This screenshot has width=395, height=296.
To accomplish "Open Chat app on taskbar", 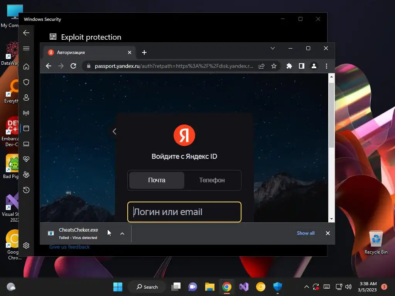I will tap(193, 287).
